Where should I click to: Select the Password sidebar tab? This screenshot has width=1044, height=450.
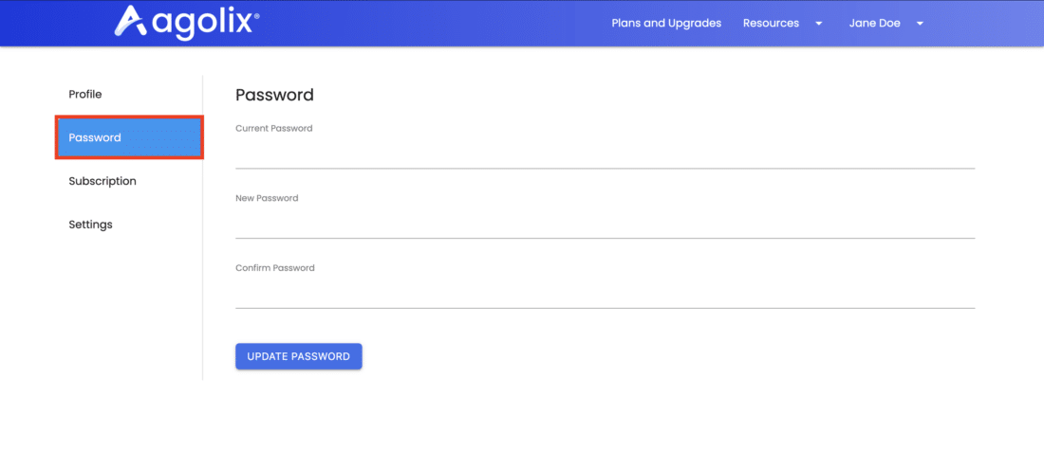(129, 137)
